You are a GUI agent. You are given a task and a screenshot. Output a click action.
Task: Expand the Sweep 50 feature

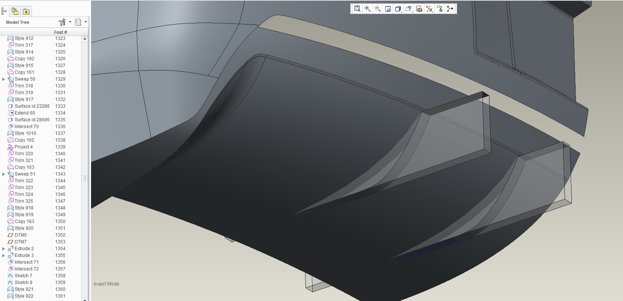[4, 79]
